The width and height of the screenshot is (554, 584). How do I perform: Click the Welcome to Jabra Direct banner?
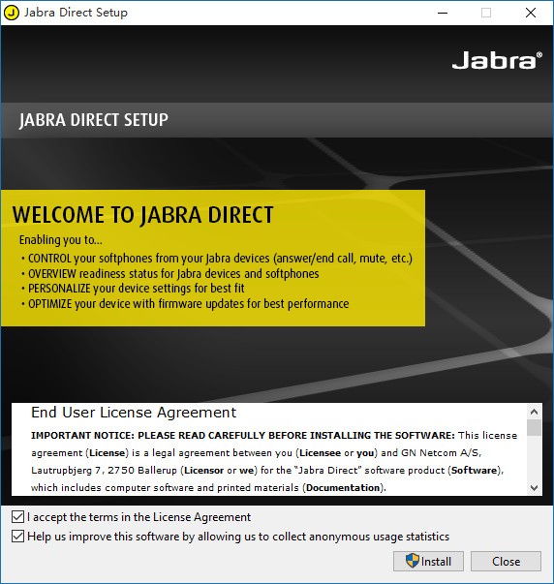tap(213, 259)
